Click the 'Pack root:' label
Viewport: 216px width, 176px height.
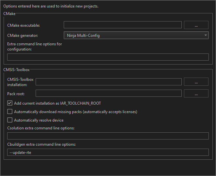16,94
